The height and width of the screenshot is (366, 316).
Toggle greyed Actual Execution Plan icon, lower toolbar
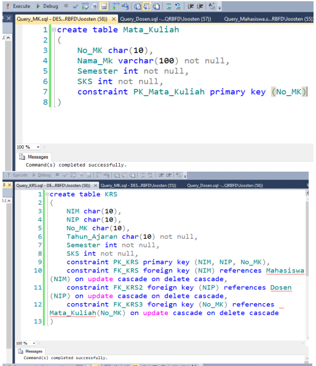(x=98, y=175)
